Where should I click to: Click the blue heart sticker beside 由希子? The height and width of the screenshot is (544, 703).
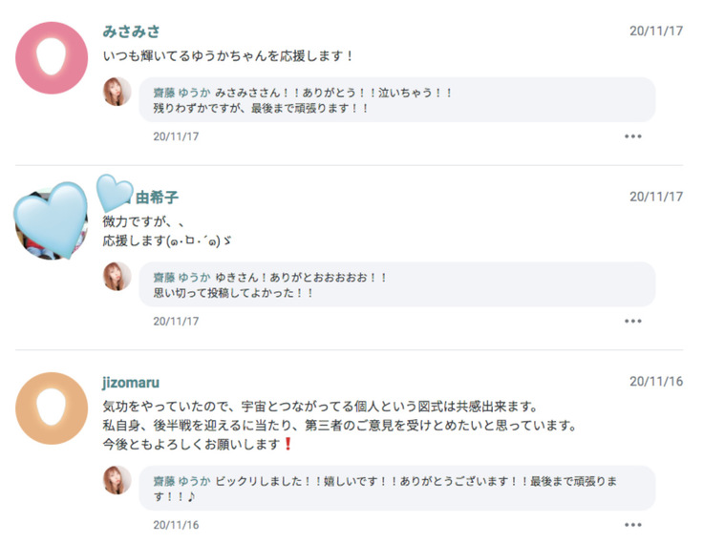(x=115, y=192)
